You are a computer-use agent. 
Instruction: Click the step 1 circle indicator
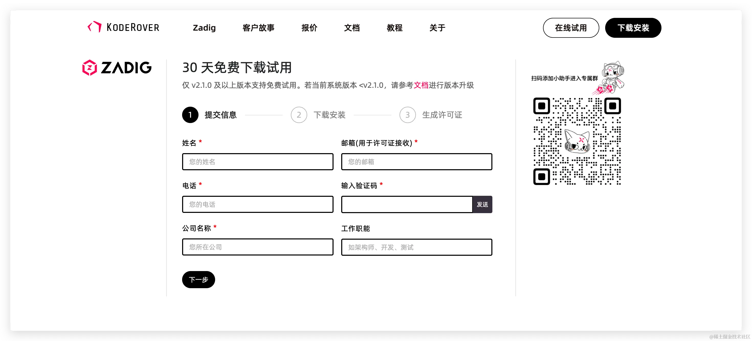tap(190, 115)
